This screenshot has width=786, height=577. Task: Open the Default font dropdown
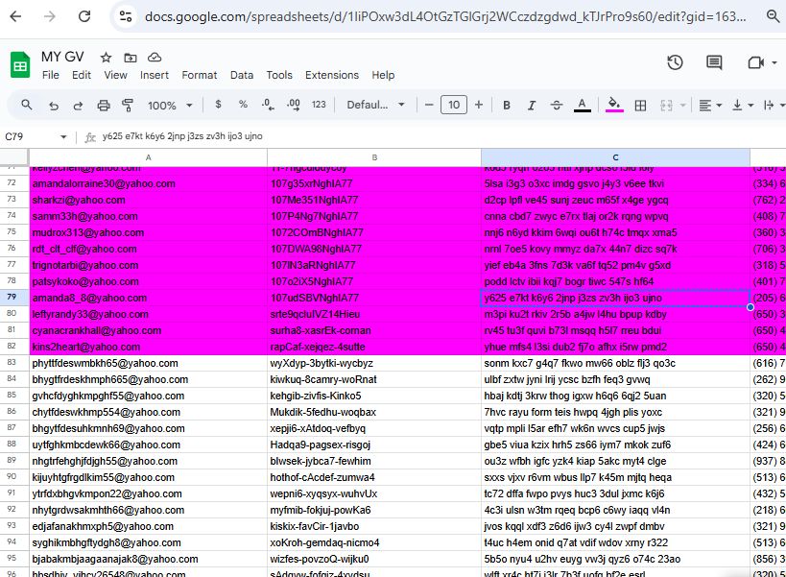click(x=375, y=105)
